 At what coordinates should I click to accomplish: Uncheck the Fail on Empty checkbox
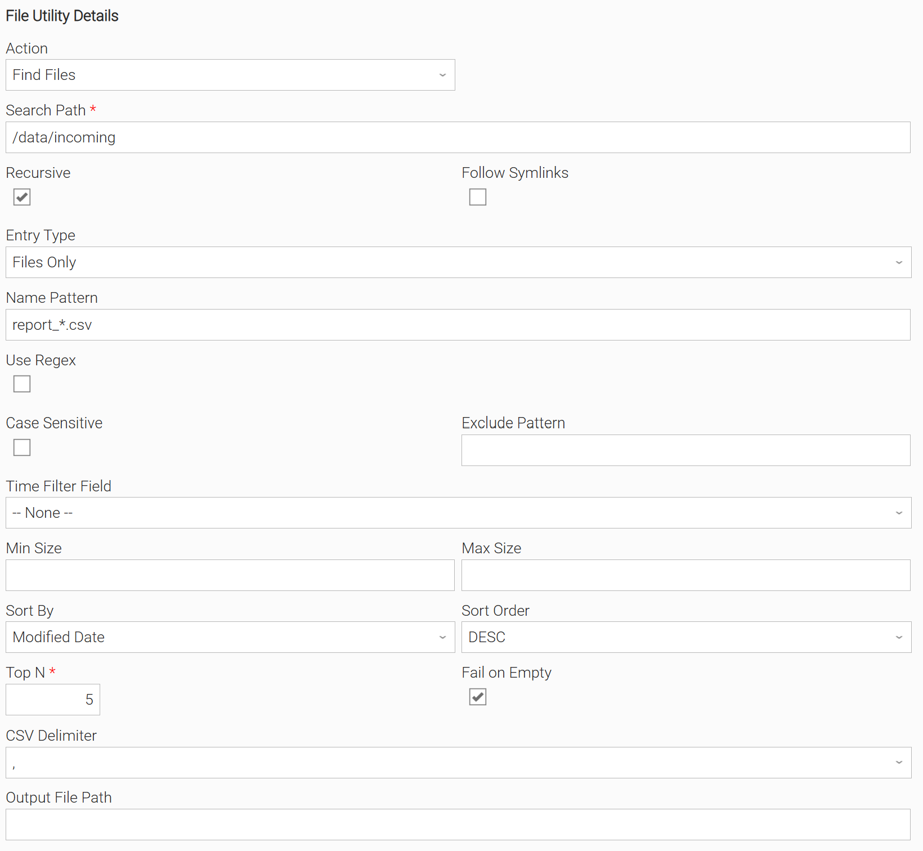[478, 697]
